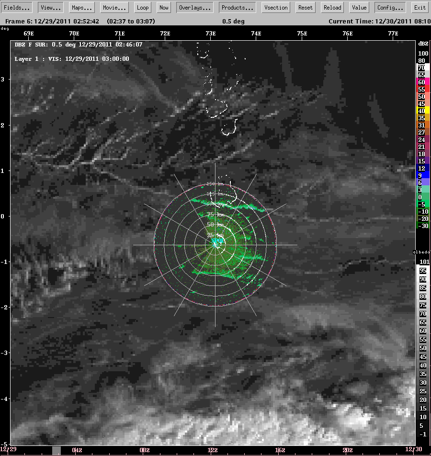The image size is (431, 456).
Task: Enable the Value readout mode
Action: (359, 7)
